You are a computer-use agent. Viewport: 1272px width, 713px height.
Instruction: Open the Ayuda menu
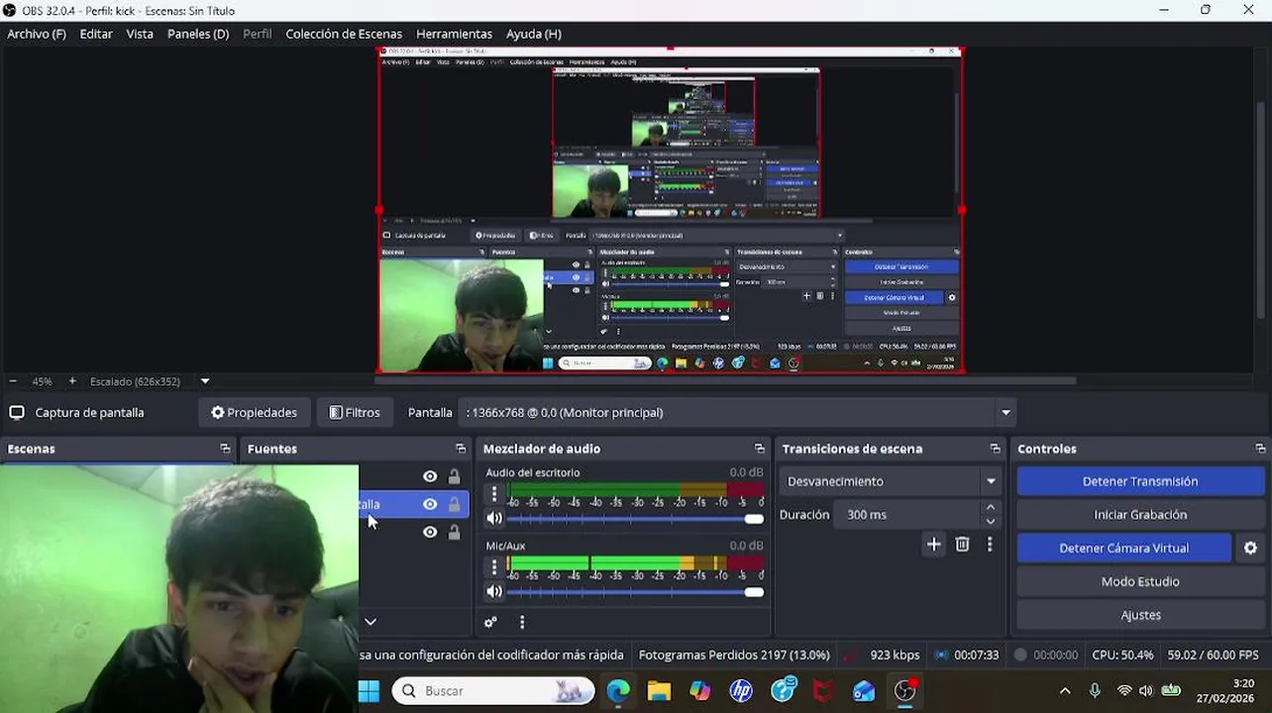pyautogui.click(x=534, y=34)
